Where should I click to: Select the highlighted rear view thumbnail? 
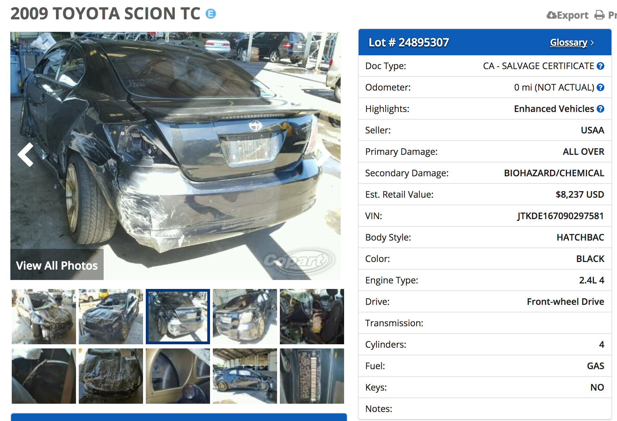(178, 317)
